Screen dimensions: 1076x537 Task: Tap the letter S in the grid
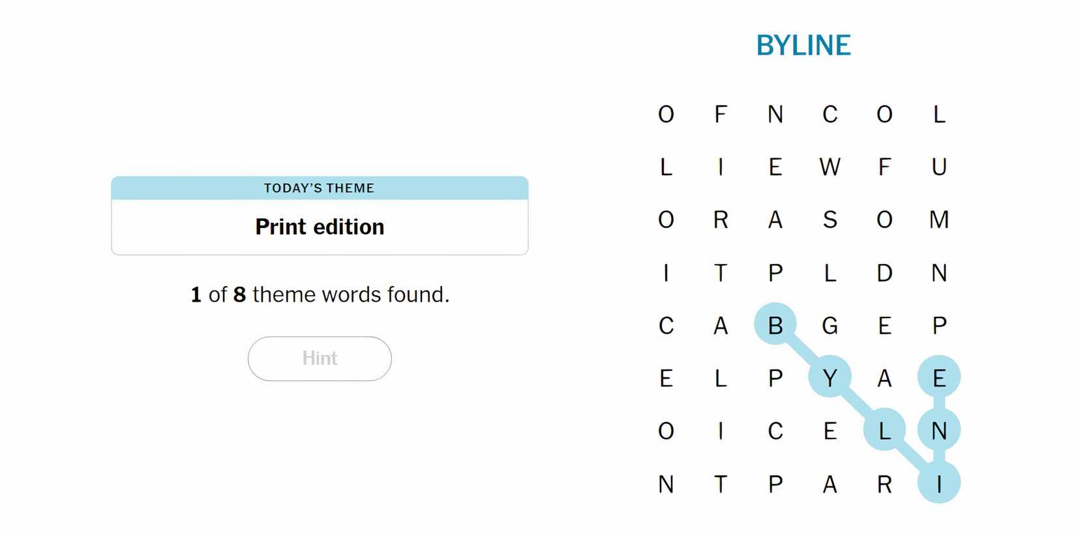829,220
